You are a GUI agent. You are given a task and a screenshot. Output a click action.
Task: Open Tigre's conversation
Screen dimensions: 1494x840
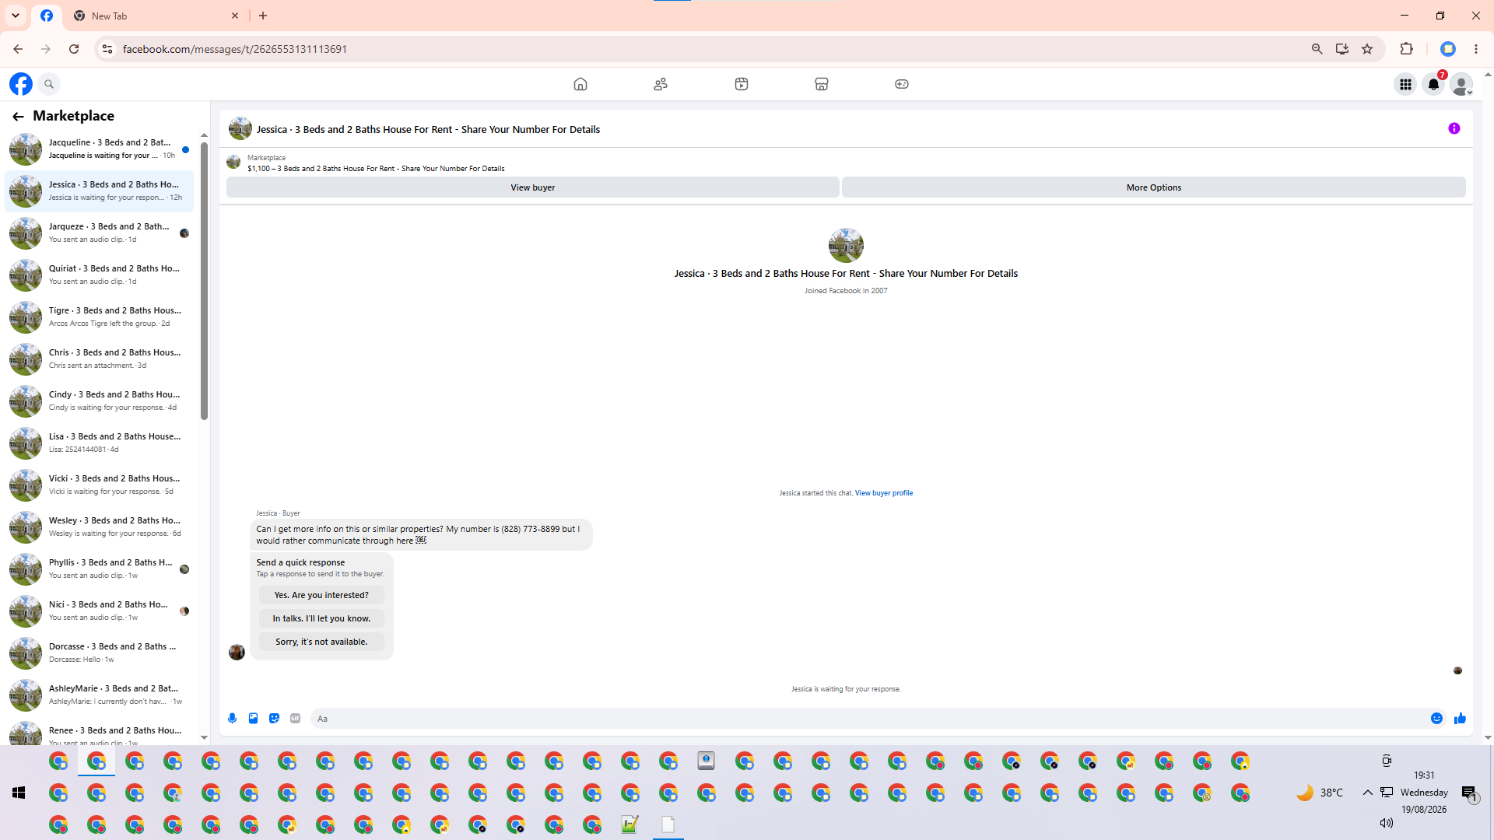pos(100,317)
